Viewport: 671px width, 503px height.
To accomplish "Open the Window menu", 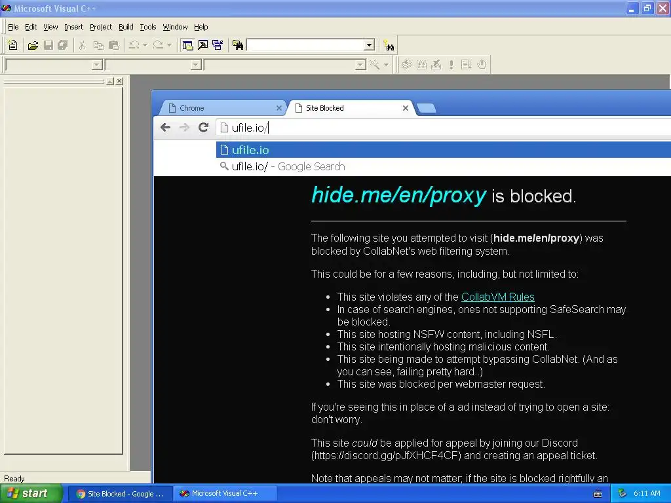I will click(175, 27).
